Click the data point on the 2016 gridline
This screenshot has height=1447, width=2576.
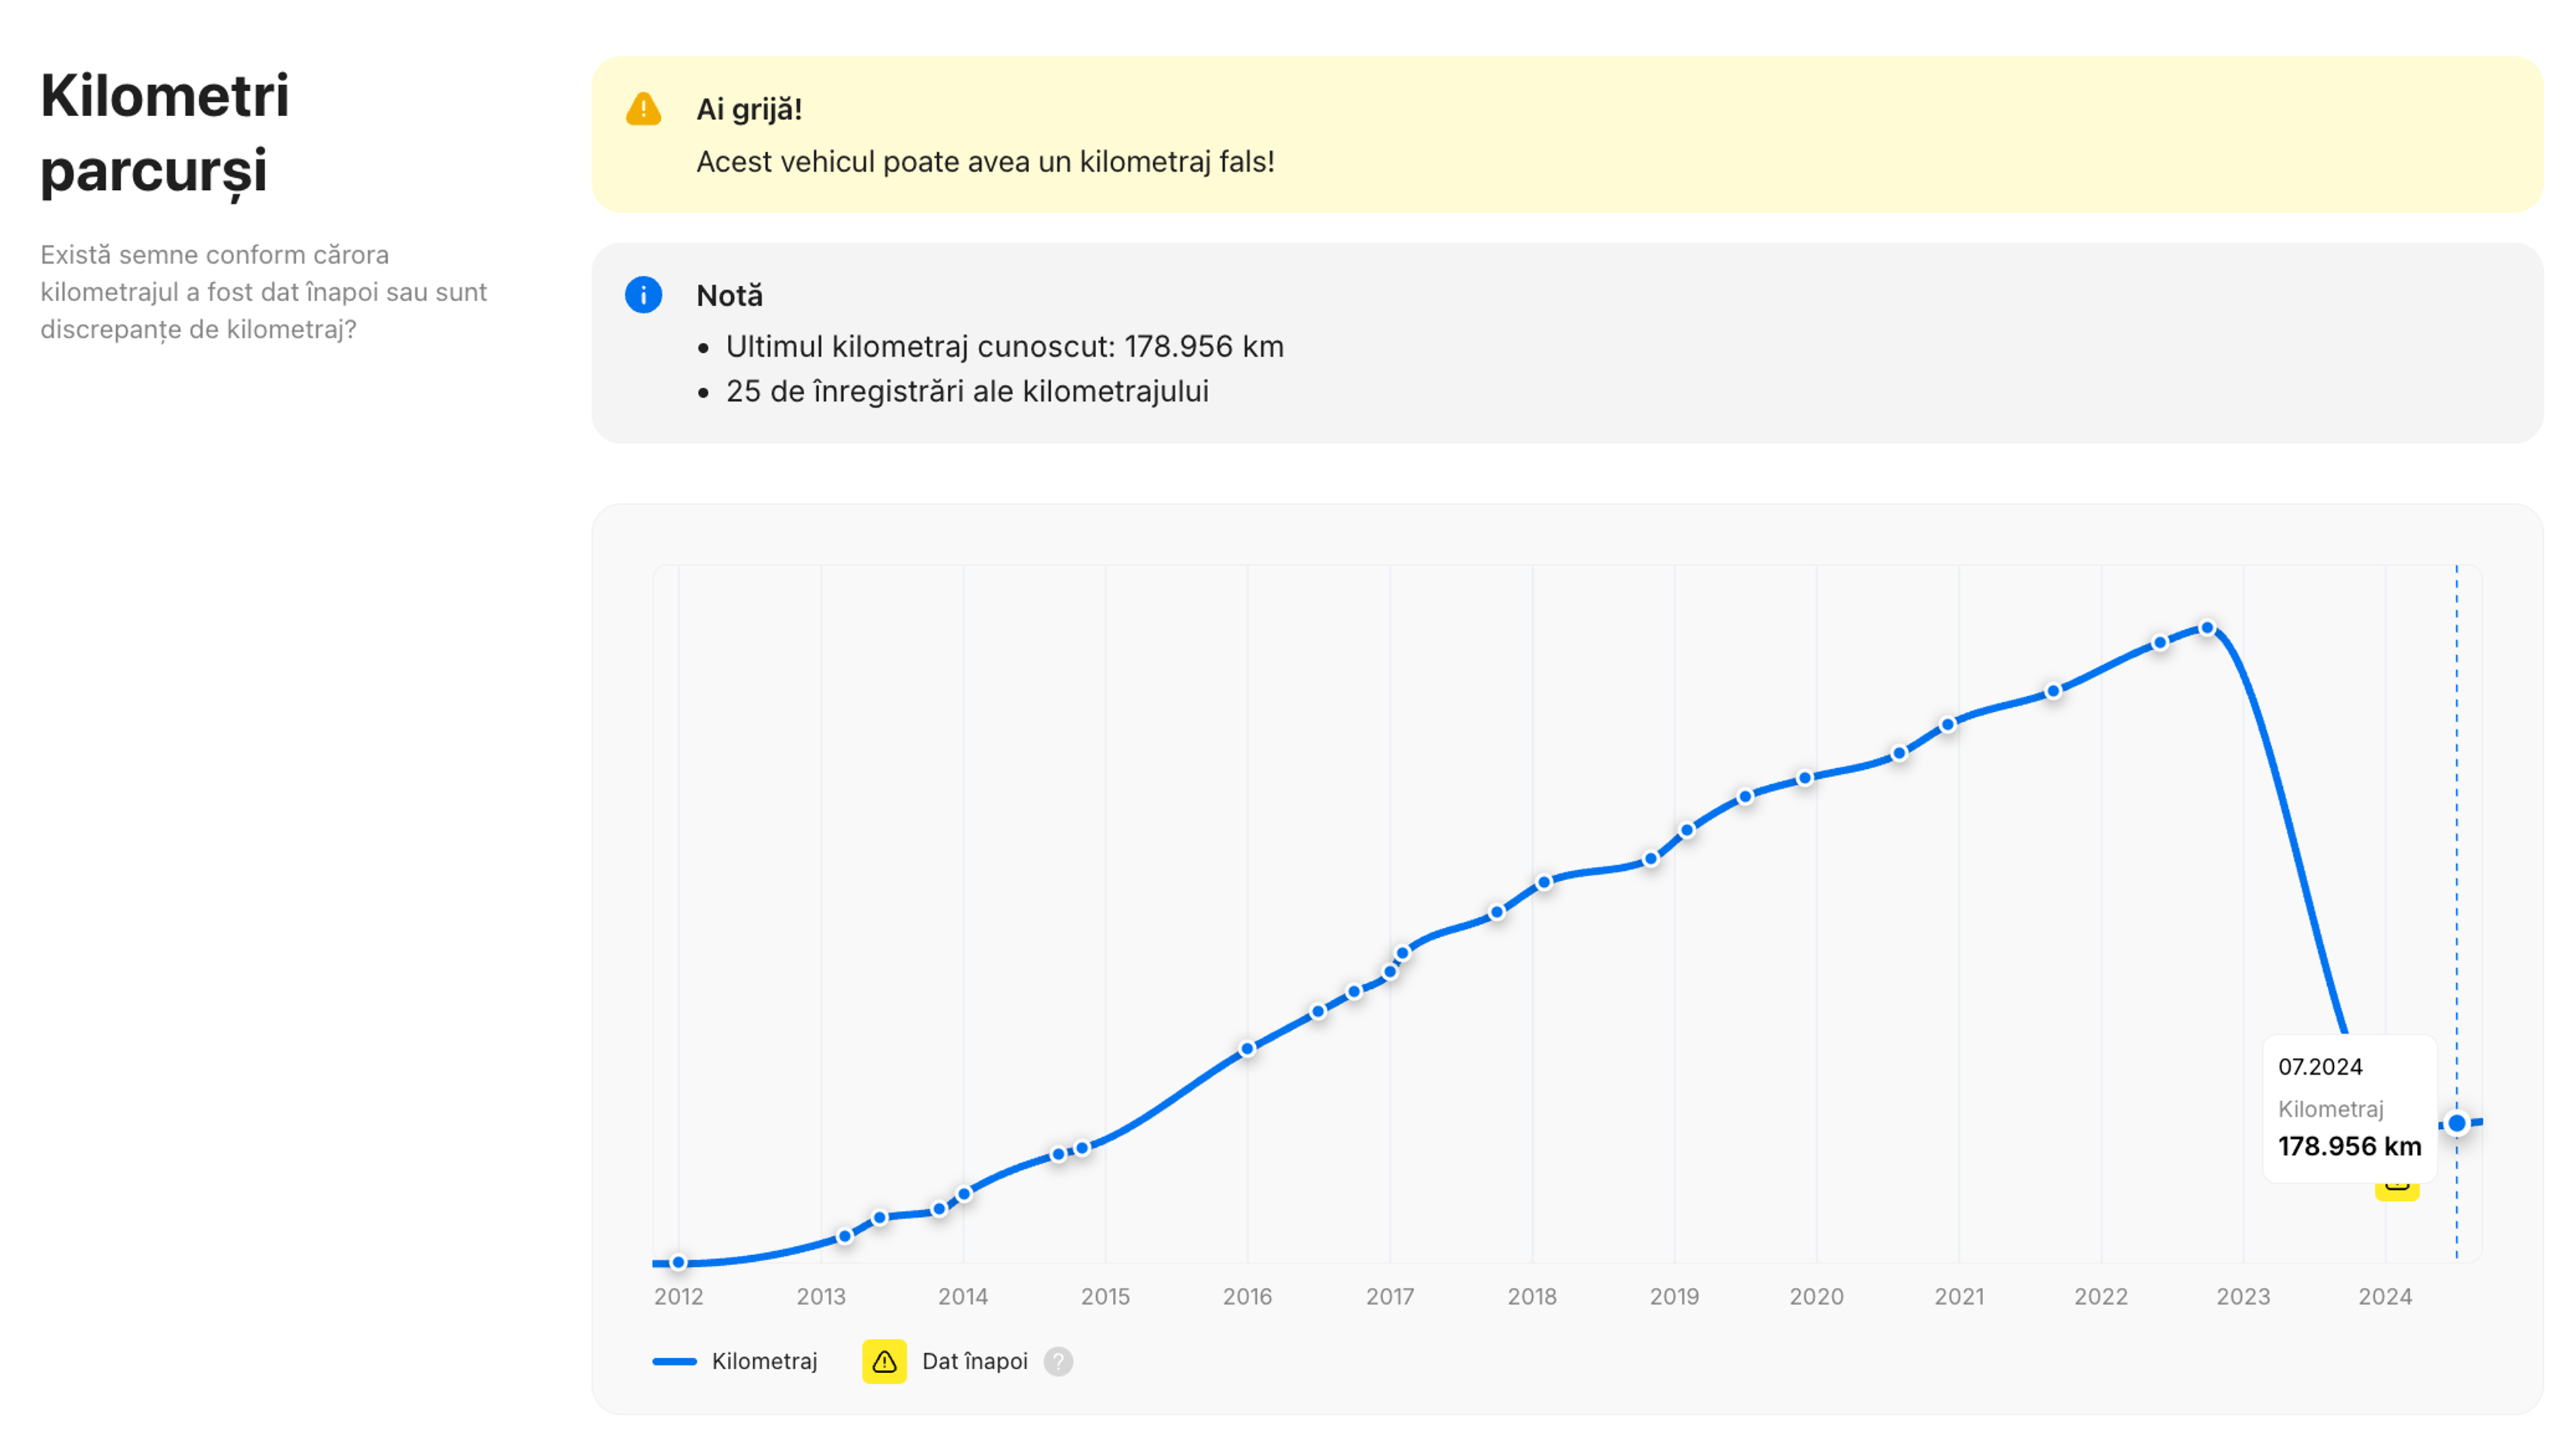pos(1247,1049)
